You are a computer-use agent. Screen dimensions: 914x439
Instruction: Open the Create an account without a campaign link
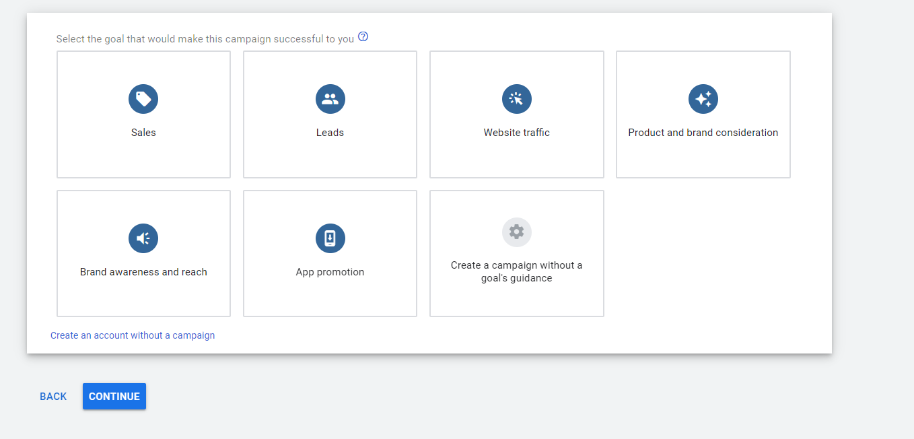pos(133,335)
